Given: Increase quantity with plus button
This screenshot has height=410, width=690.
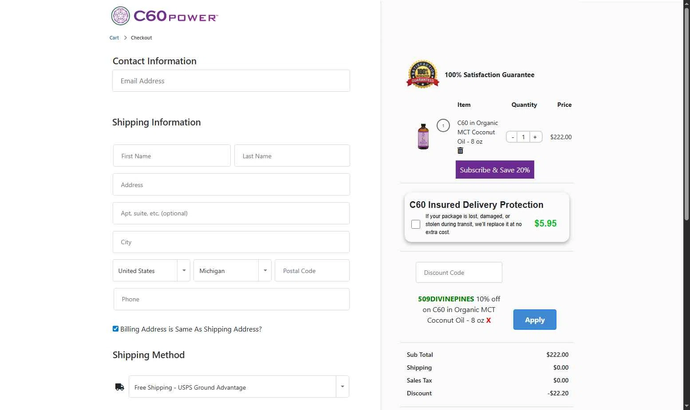Looking at the screenshot, I should (535, 137).
